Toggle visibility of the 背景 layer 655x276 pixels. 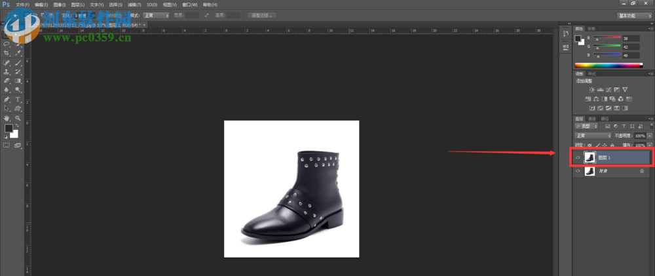point(578,170)
